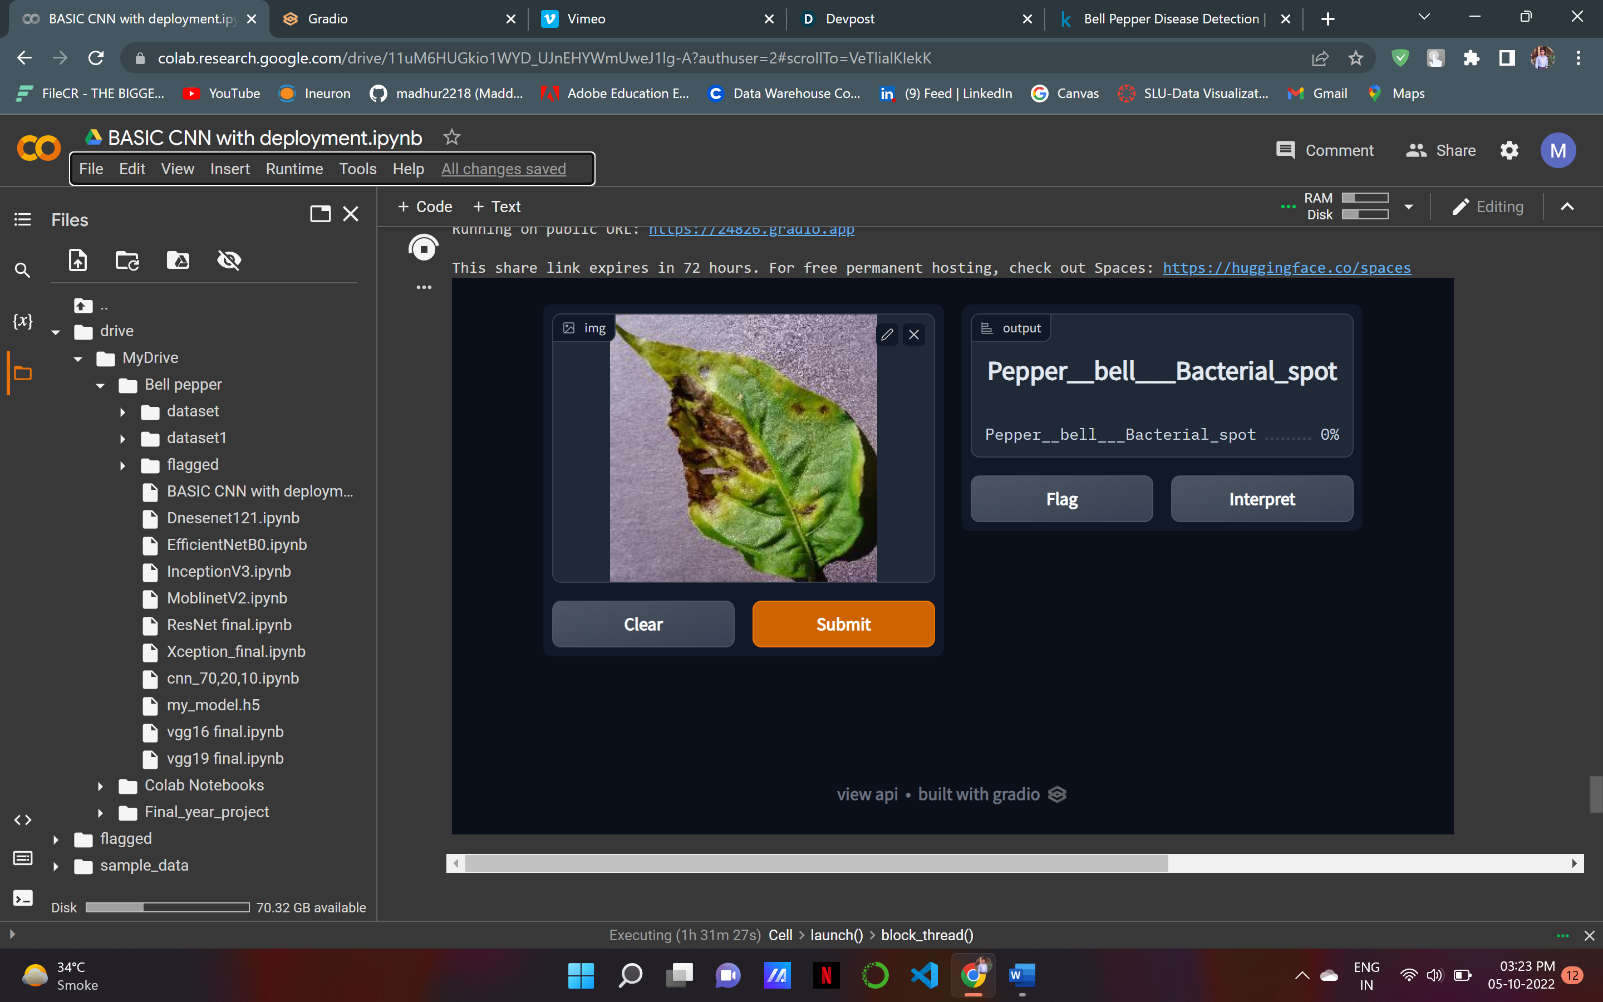
Task: Stop the running cell execution
Action: tap(423, 249)
